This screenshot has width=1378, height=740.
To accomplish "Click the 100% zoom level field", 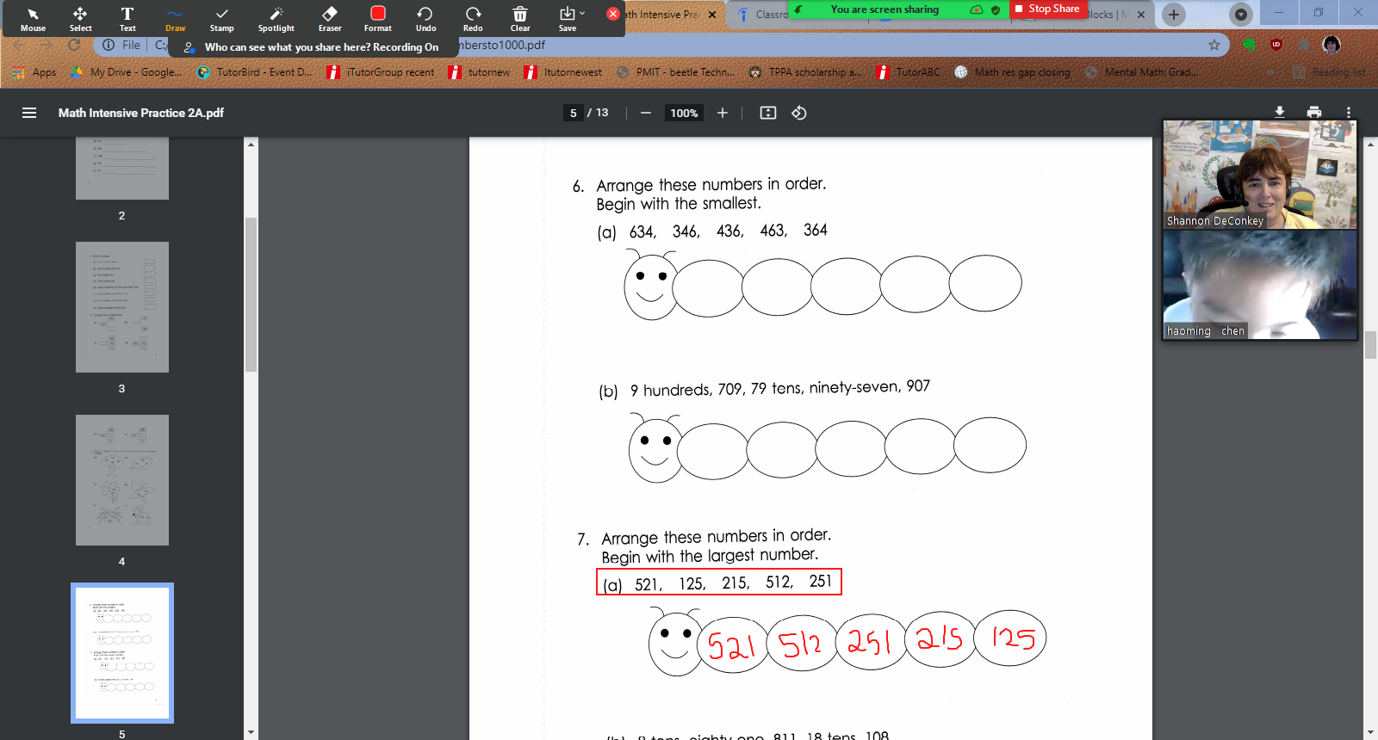I will tap(684, 113).
